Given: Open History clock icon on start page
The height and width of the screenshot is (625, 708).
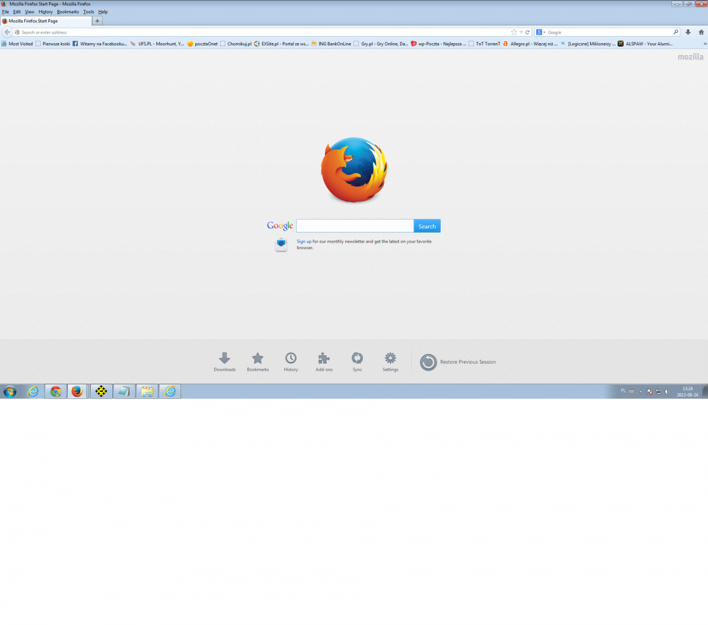Looking at the screenshot, I should point(291,362).
